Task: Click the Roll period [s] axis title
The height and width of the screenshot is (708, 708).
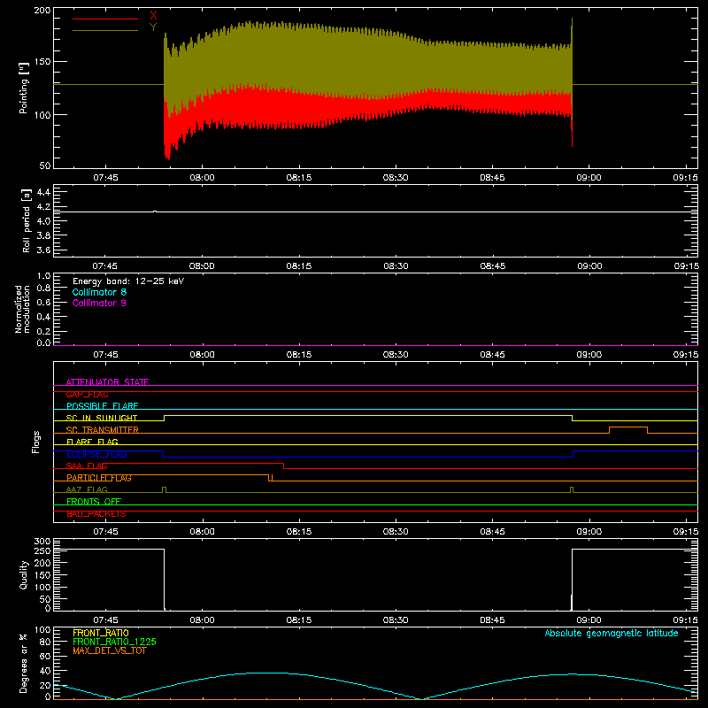Action: click(26, 220)
